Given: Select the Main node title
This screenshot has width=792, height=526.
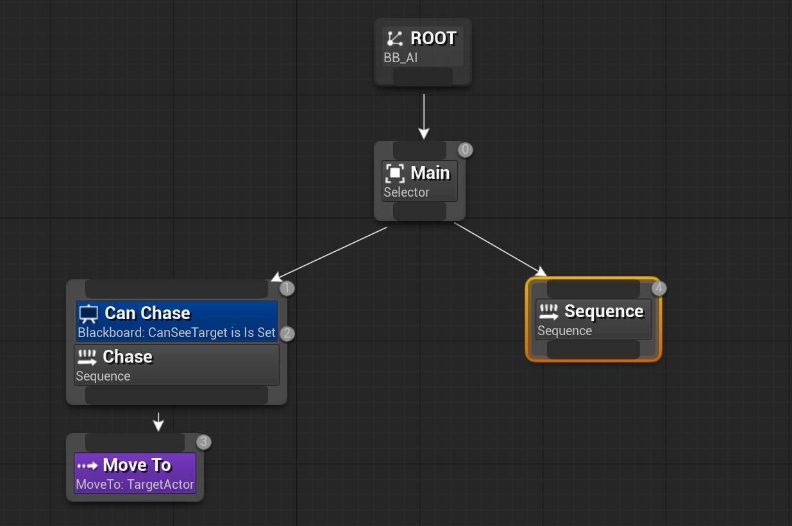Looking at the screenshot, I should 430,173.
